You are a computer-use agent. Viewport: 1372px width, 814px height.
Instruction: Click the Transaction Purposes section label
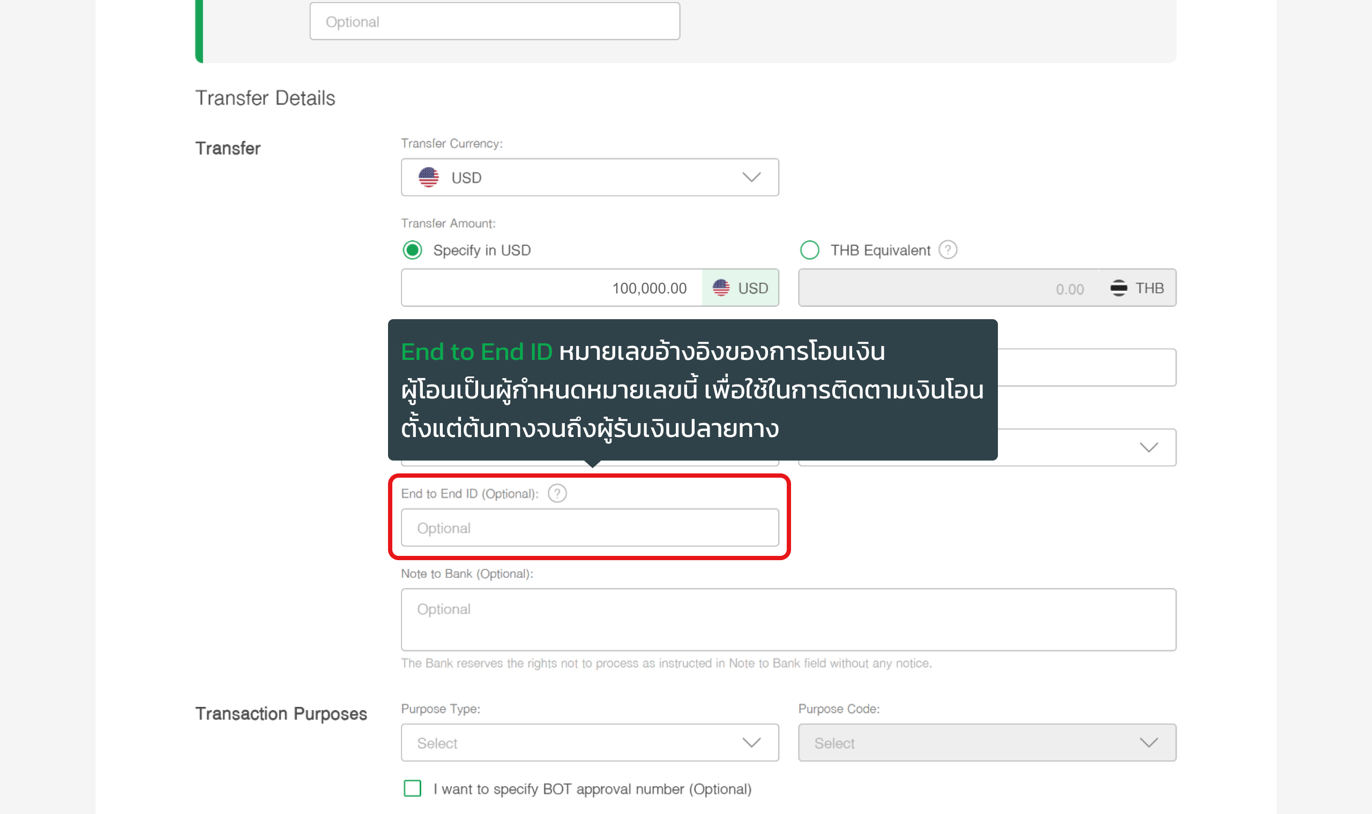click(x=281, y=714)
